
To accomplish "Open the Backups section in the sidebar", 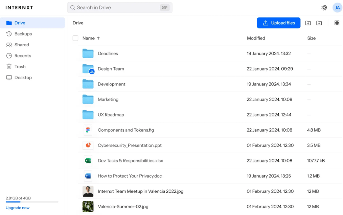I will pyautogui.click(x=23, y=34).
